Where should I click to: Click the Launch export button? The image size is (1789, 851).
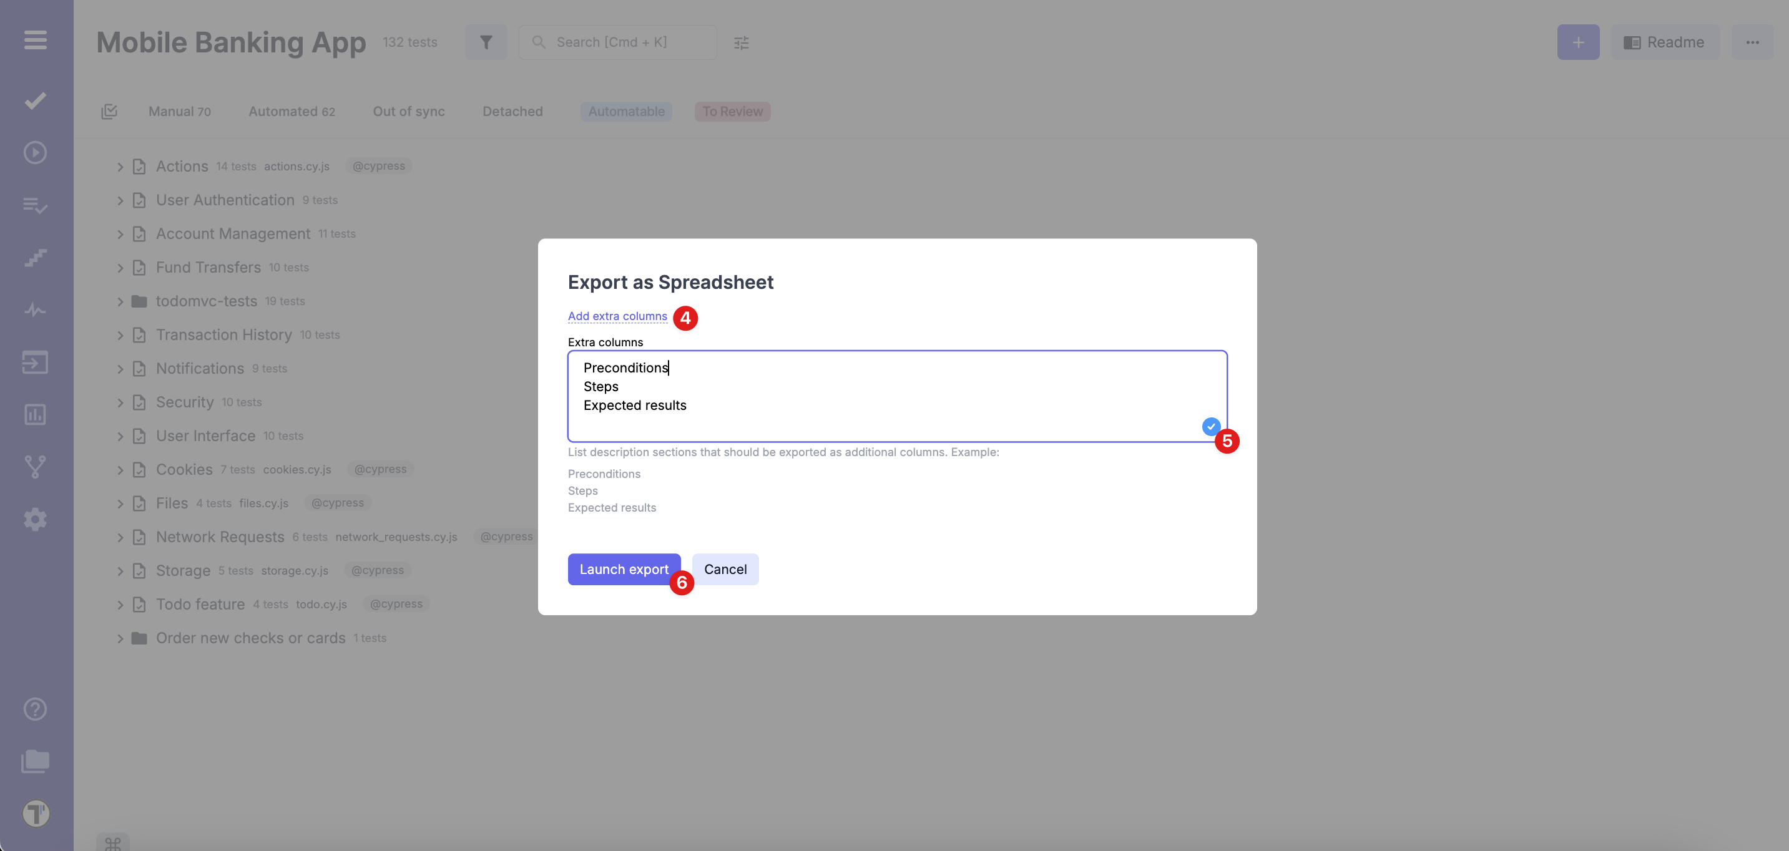[623, 569]
